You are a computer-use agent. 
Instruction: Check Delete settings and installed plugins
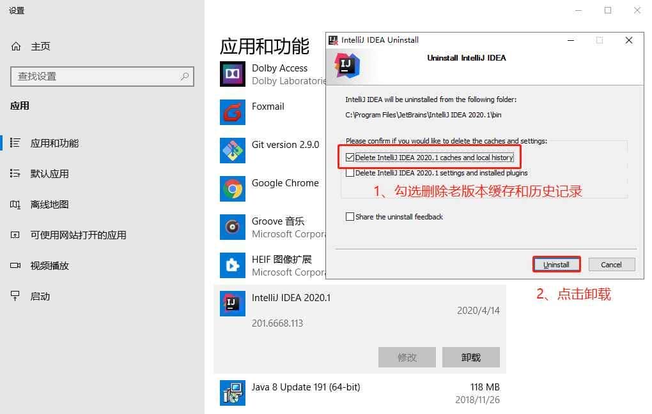point(350,173)
